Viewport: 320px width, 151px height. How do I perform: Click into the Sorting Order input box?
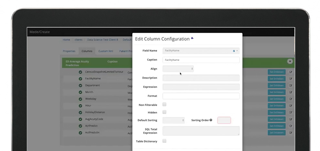pyautogui.click(x=224, y=120)
